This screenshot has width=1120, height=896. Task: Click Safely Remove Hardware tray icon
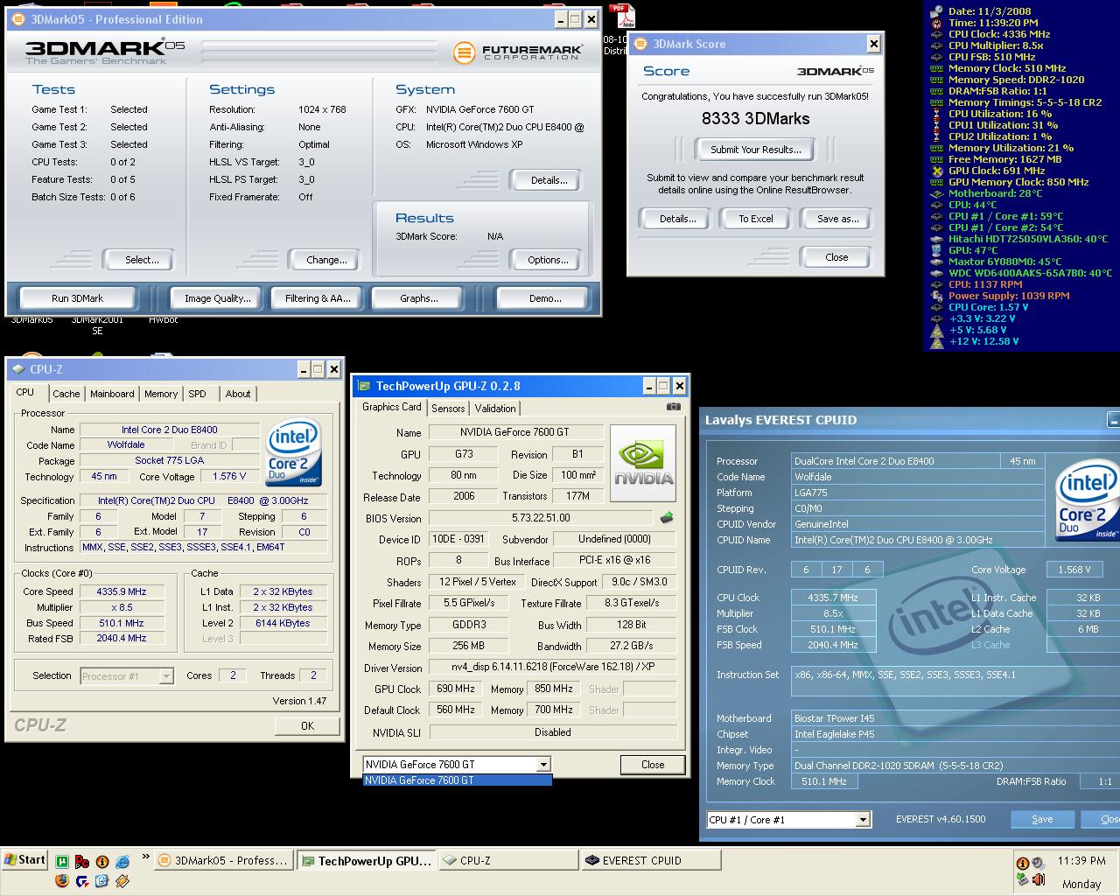point(1022,880)
